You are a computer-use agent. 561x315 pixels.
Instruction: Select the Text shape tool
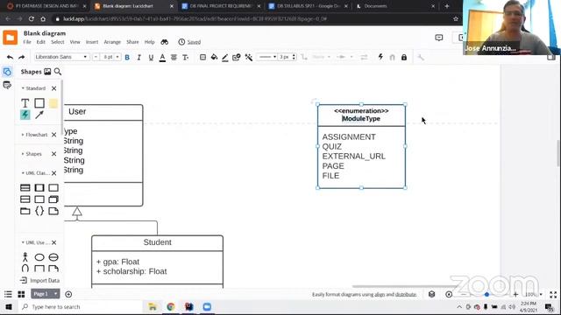point(25,103)
